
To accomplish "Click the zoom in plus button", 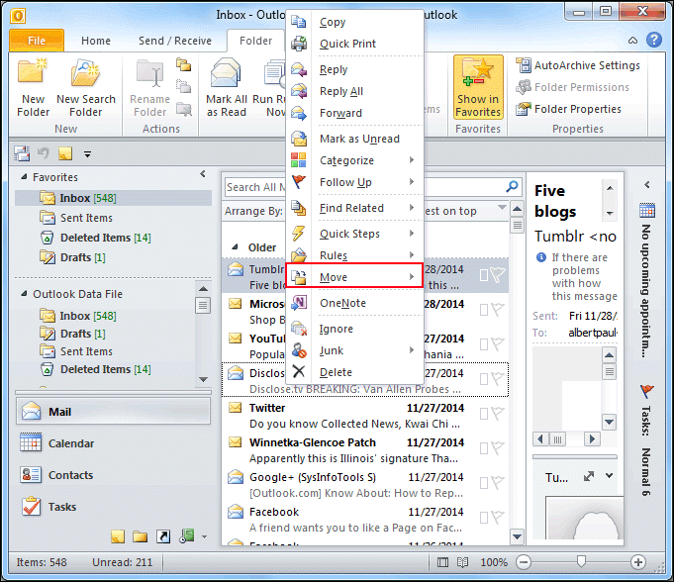I will tap(638, 562).
